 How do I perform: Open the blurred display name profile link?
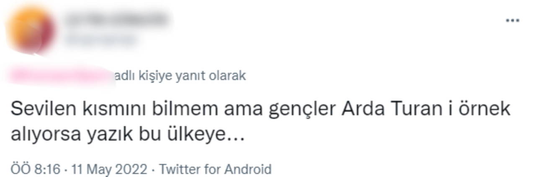pos(115,19)
